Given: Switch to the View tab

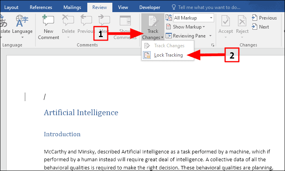Looking at the screenshot, I should pos(123,7).
